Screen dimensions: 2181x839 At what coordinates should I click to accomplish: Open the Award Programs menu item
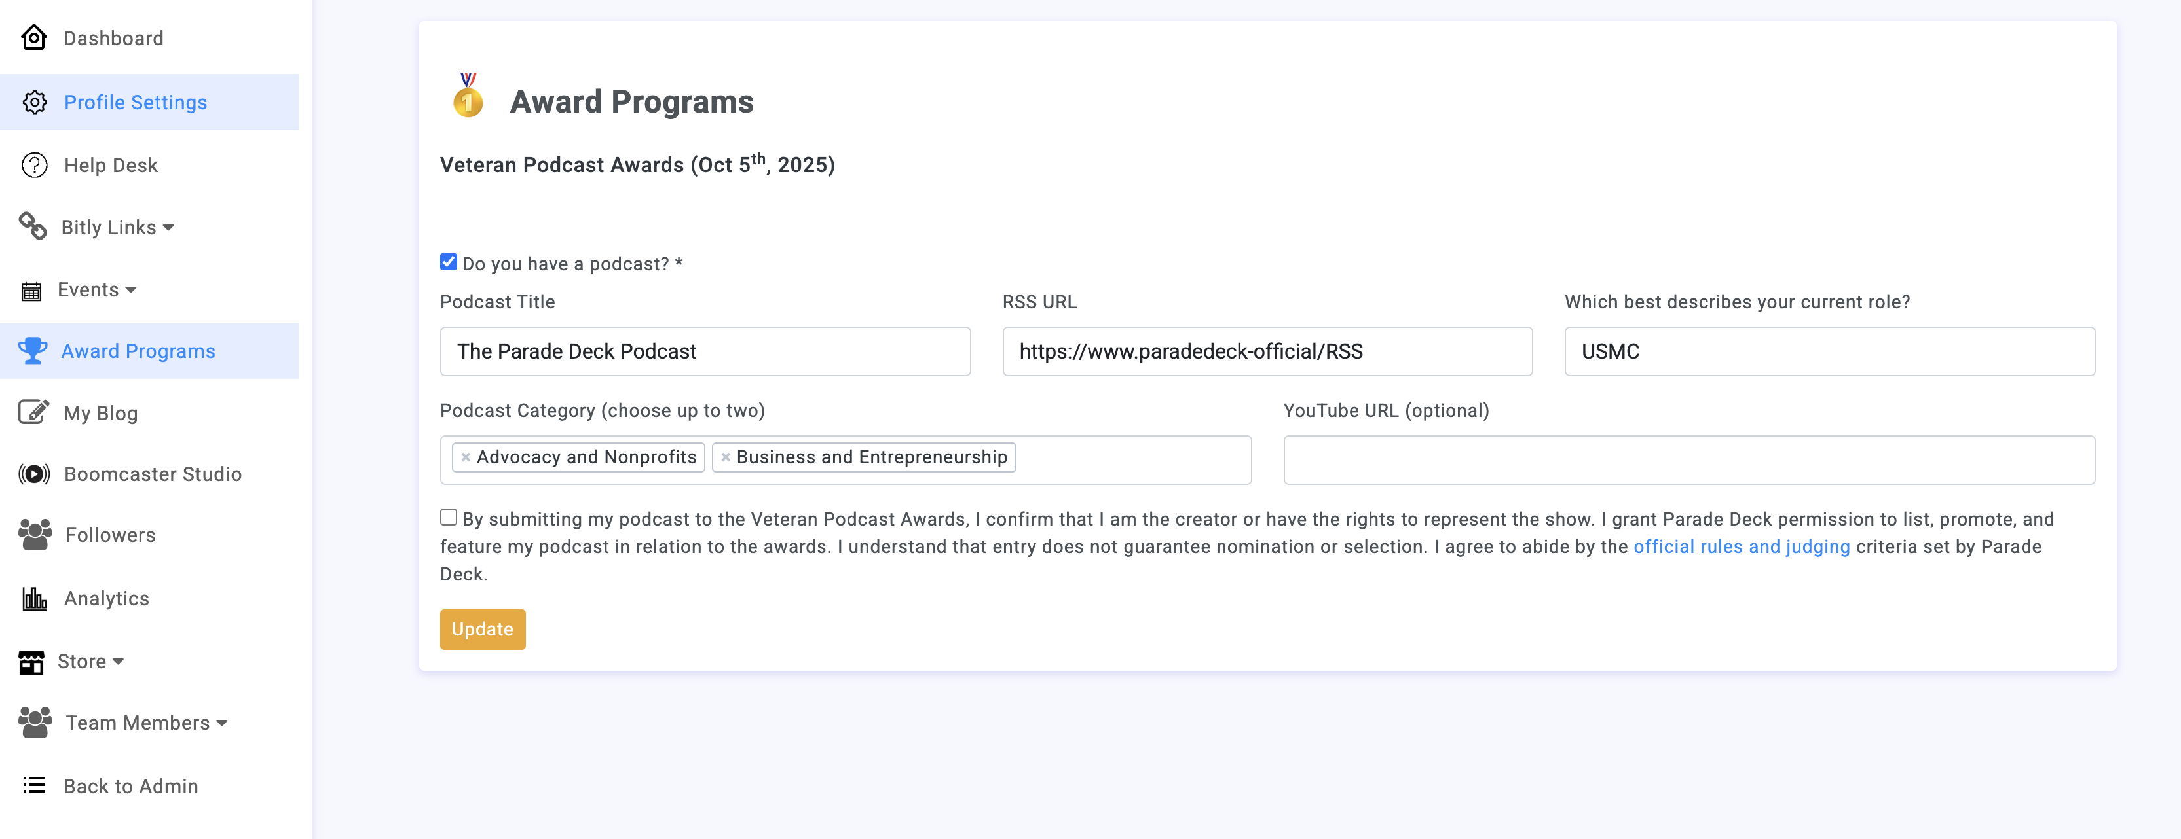click(x=138, y=351)
